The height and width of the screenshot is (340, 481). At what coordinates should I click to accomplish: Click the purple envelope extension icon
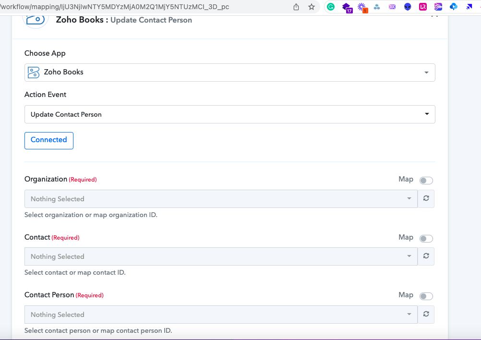[392, 7]
